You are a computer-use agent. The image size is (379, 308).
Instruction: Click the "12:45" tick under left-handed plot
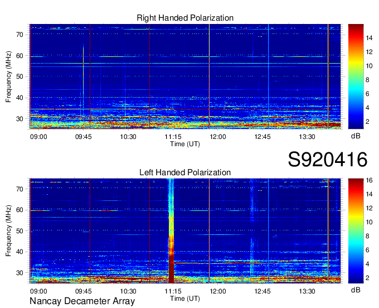pyautogui.click(x=263, y=291)
